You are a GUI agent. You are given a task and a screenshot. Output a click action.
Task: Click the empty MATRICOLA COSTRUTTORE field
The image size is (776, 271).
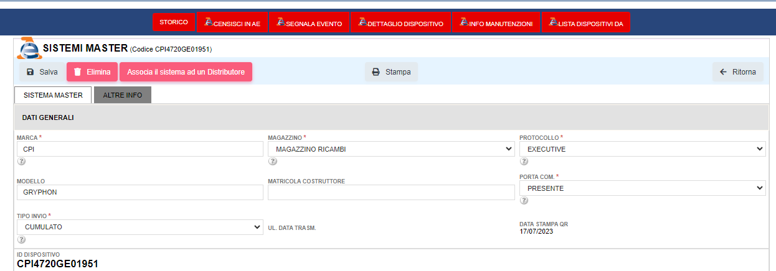click(x=391, y=193)
